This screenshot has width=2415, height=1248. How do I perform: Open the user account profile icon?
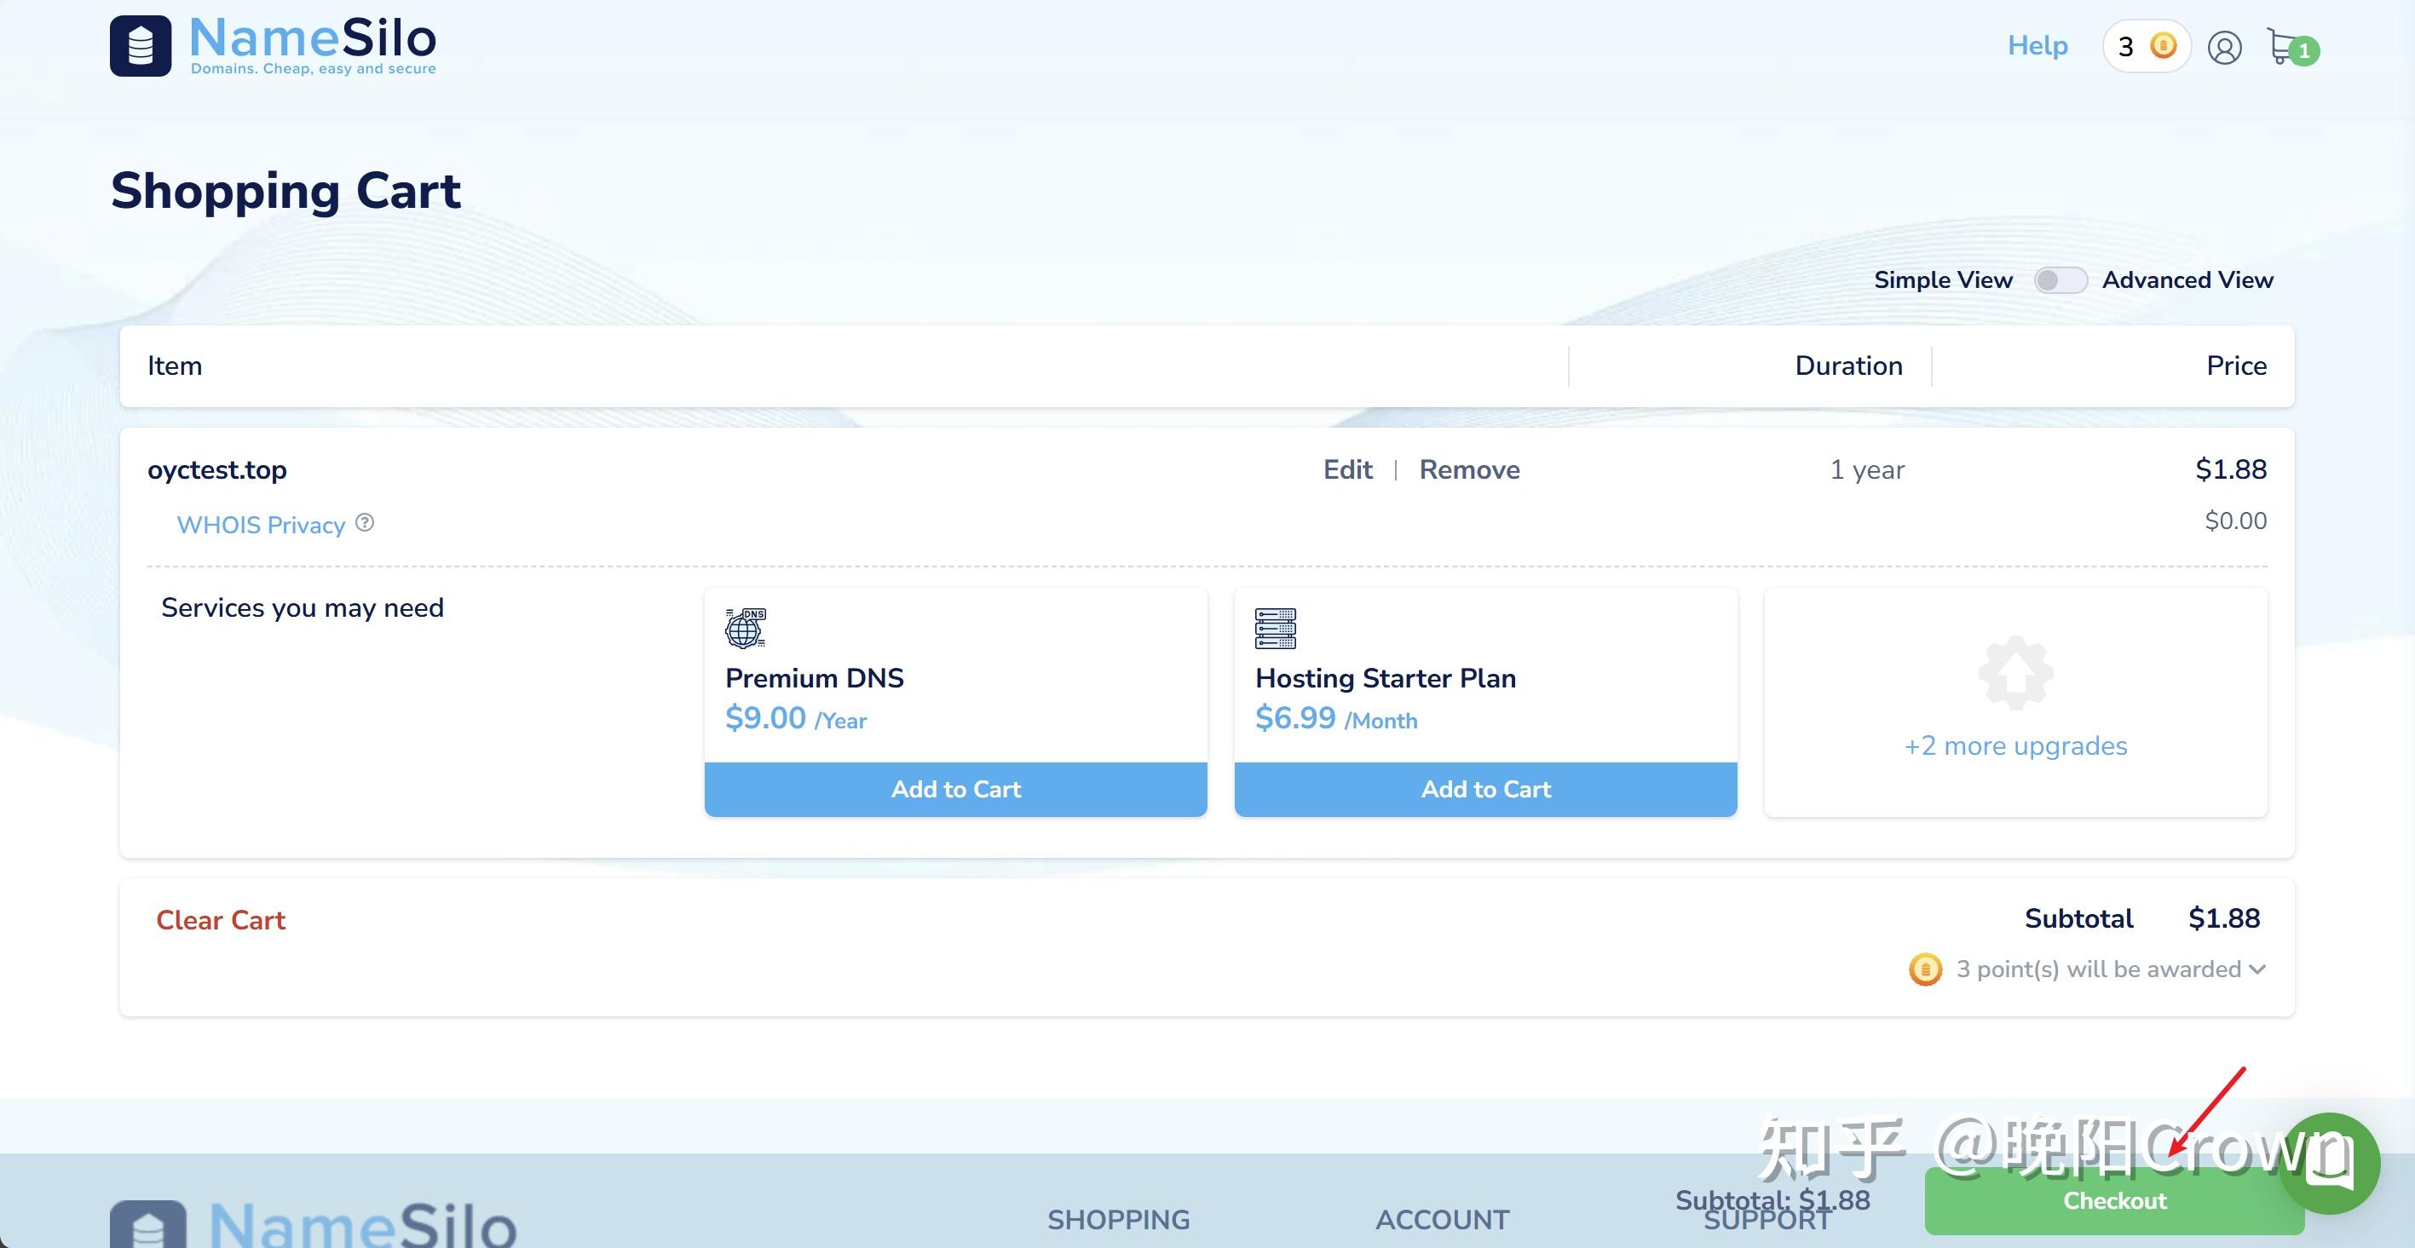pyautogui.click(x=2224, y=47)
